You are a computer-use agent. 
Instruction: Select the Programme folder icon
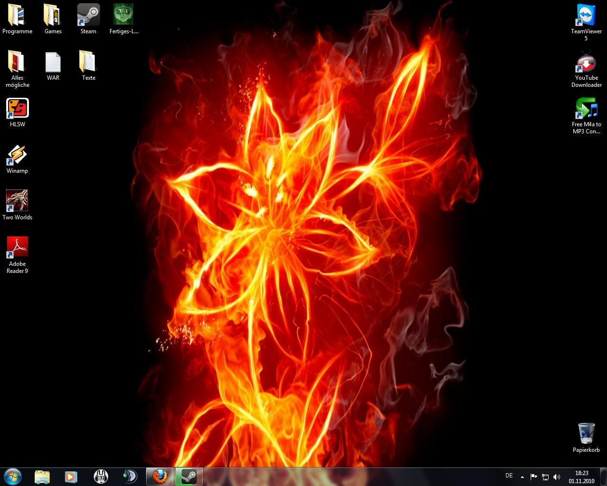tap(17, 19)
